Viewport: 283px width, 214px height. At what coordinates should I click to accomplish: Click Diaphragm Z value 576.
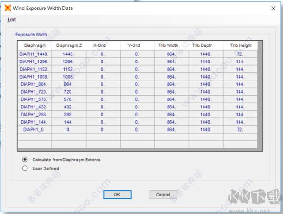coord(69,99)
